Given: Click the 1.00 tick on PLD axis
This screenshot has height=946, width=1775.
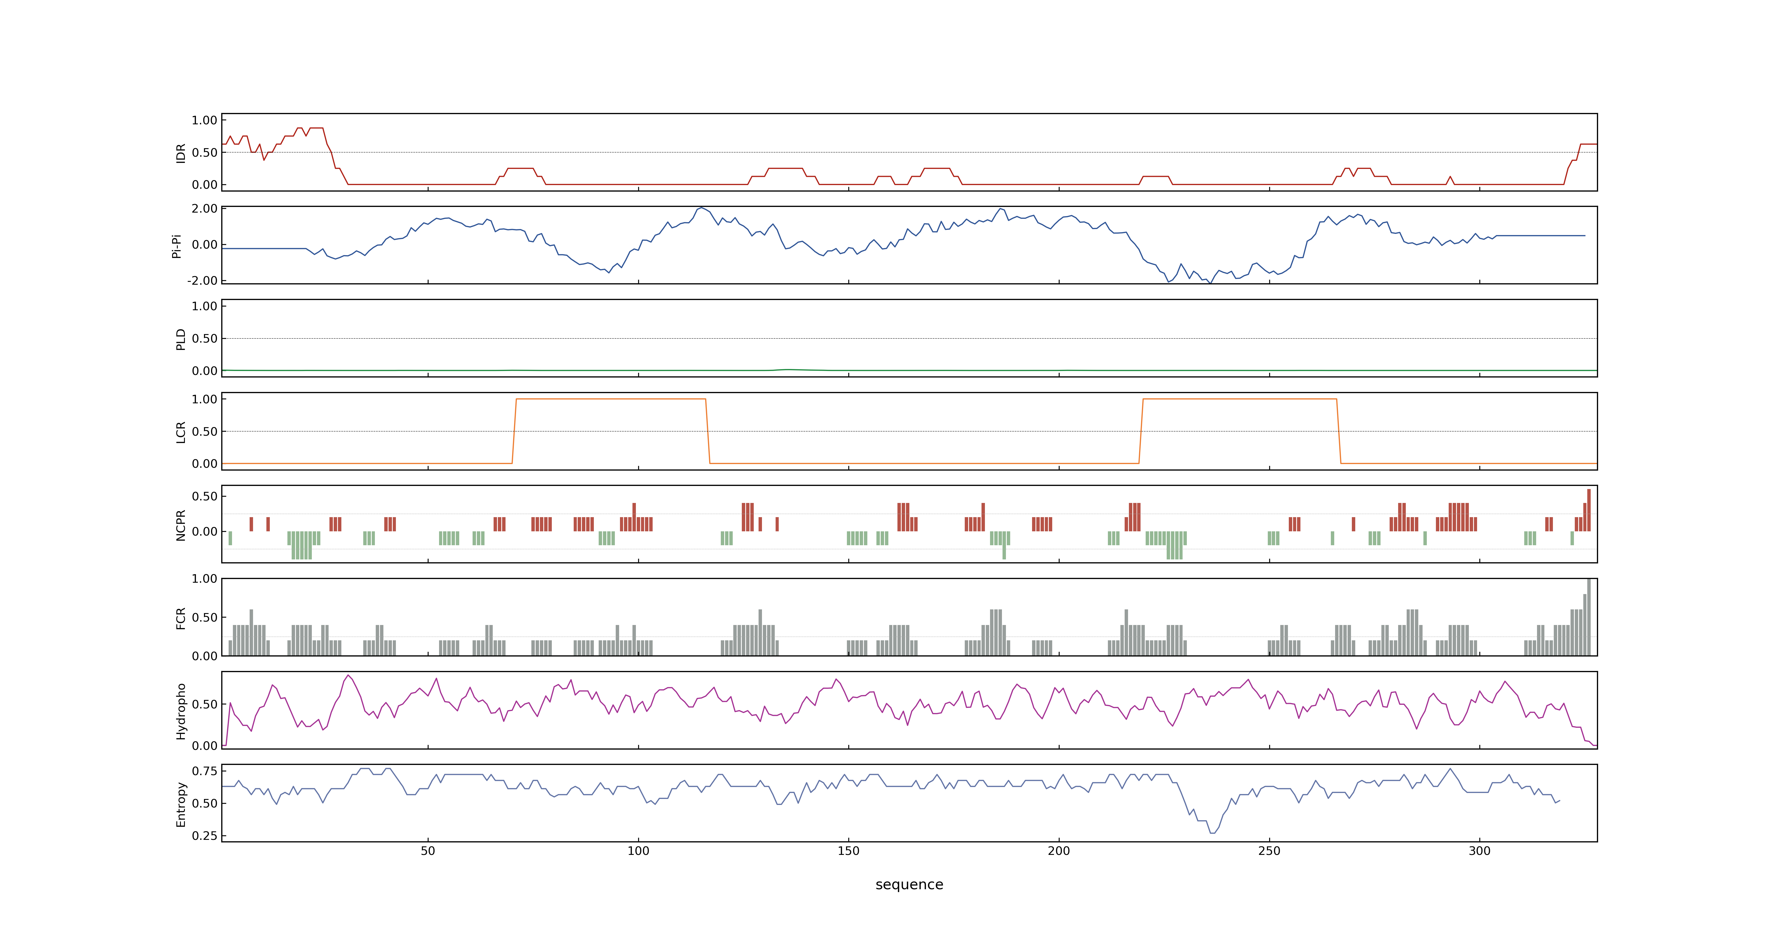Looking at the screenshot, I should [205, 306].
